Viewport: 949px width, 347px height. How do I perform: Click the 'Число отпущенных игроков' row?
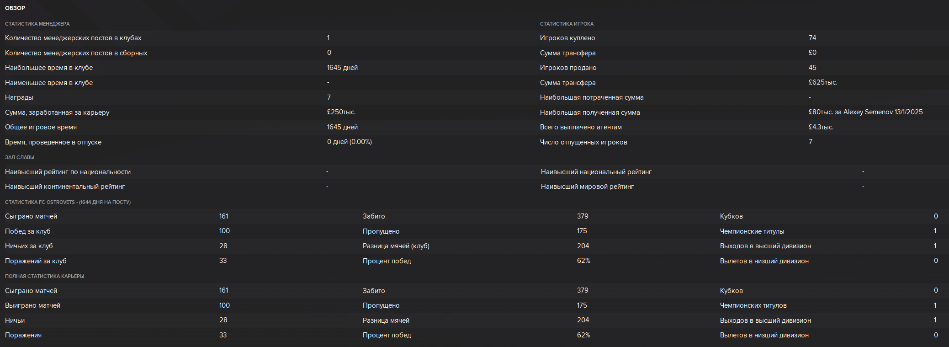coord(743,142)
